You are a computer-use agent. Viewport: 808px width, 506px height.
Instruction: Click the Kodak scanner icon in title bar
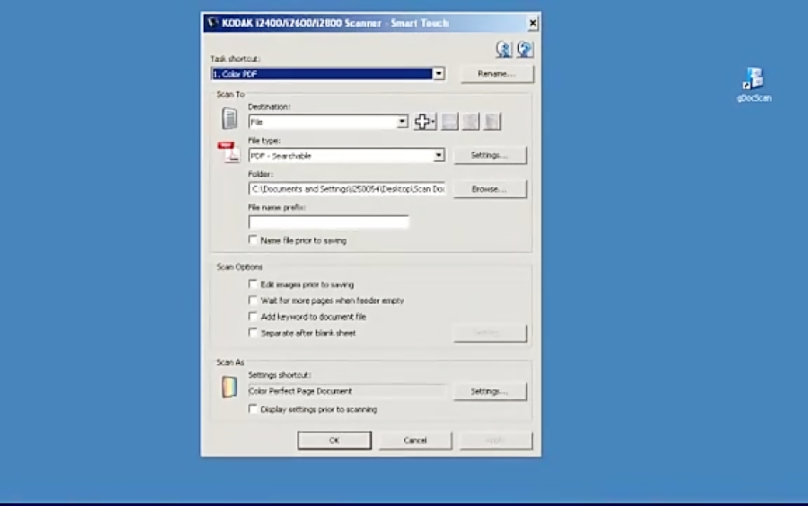212,22
